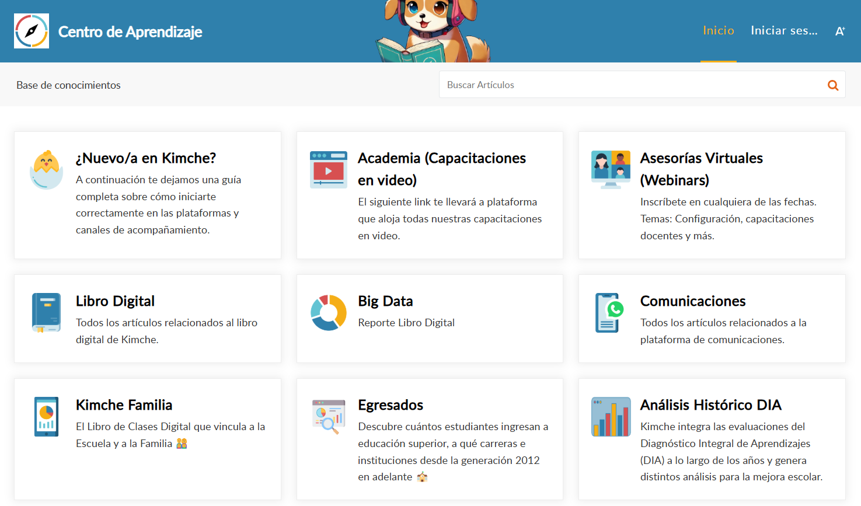Click the video player Academia icon

(x=329, y=170)
